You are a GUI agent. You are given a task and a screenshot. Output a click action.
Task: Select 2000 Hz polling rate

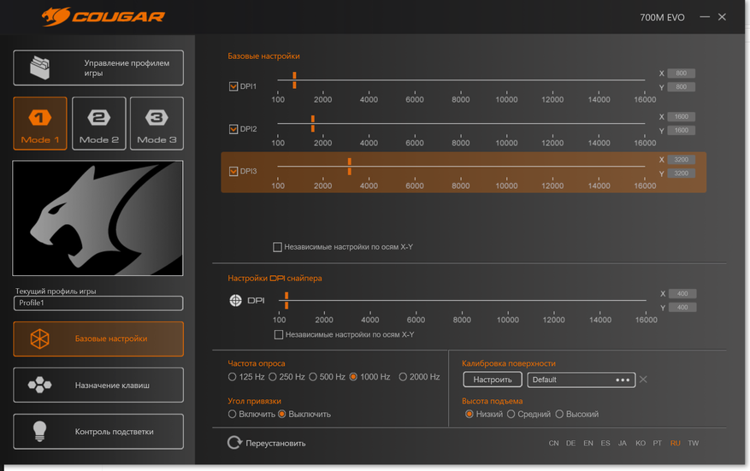(403, 377)
